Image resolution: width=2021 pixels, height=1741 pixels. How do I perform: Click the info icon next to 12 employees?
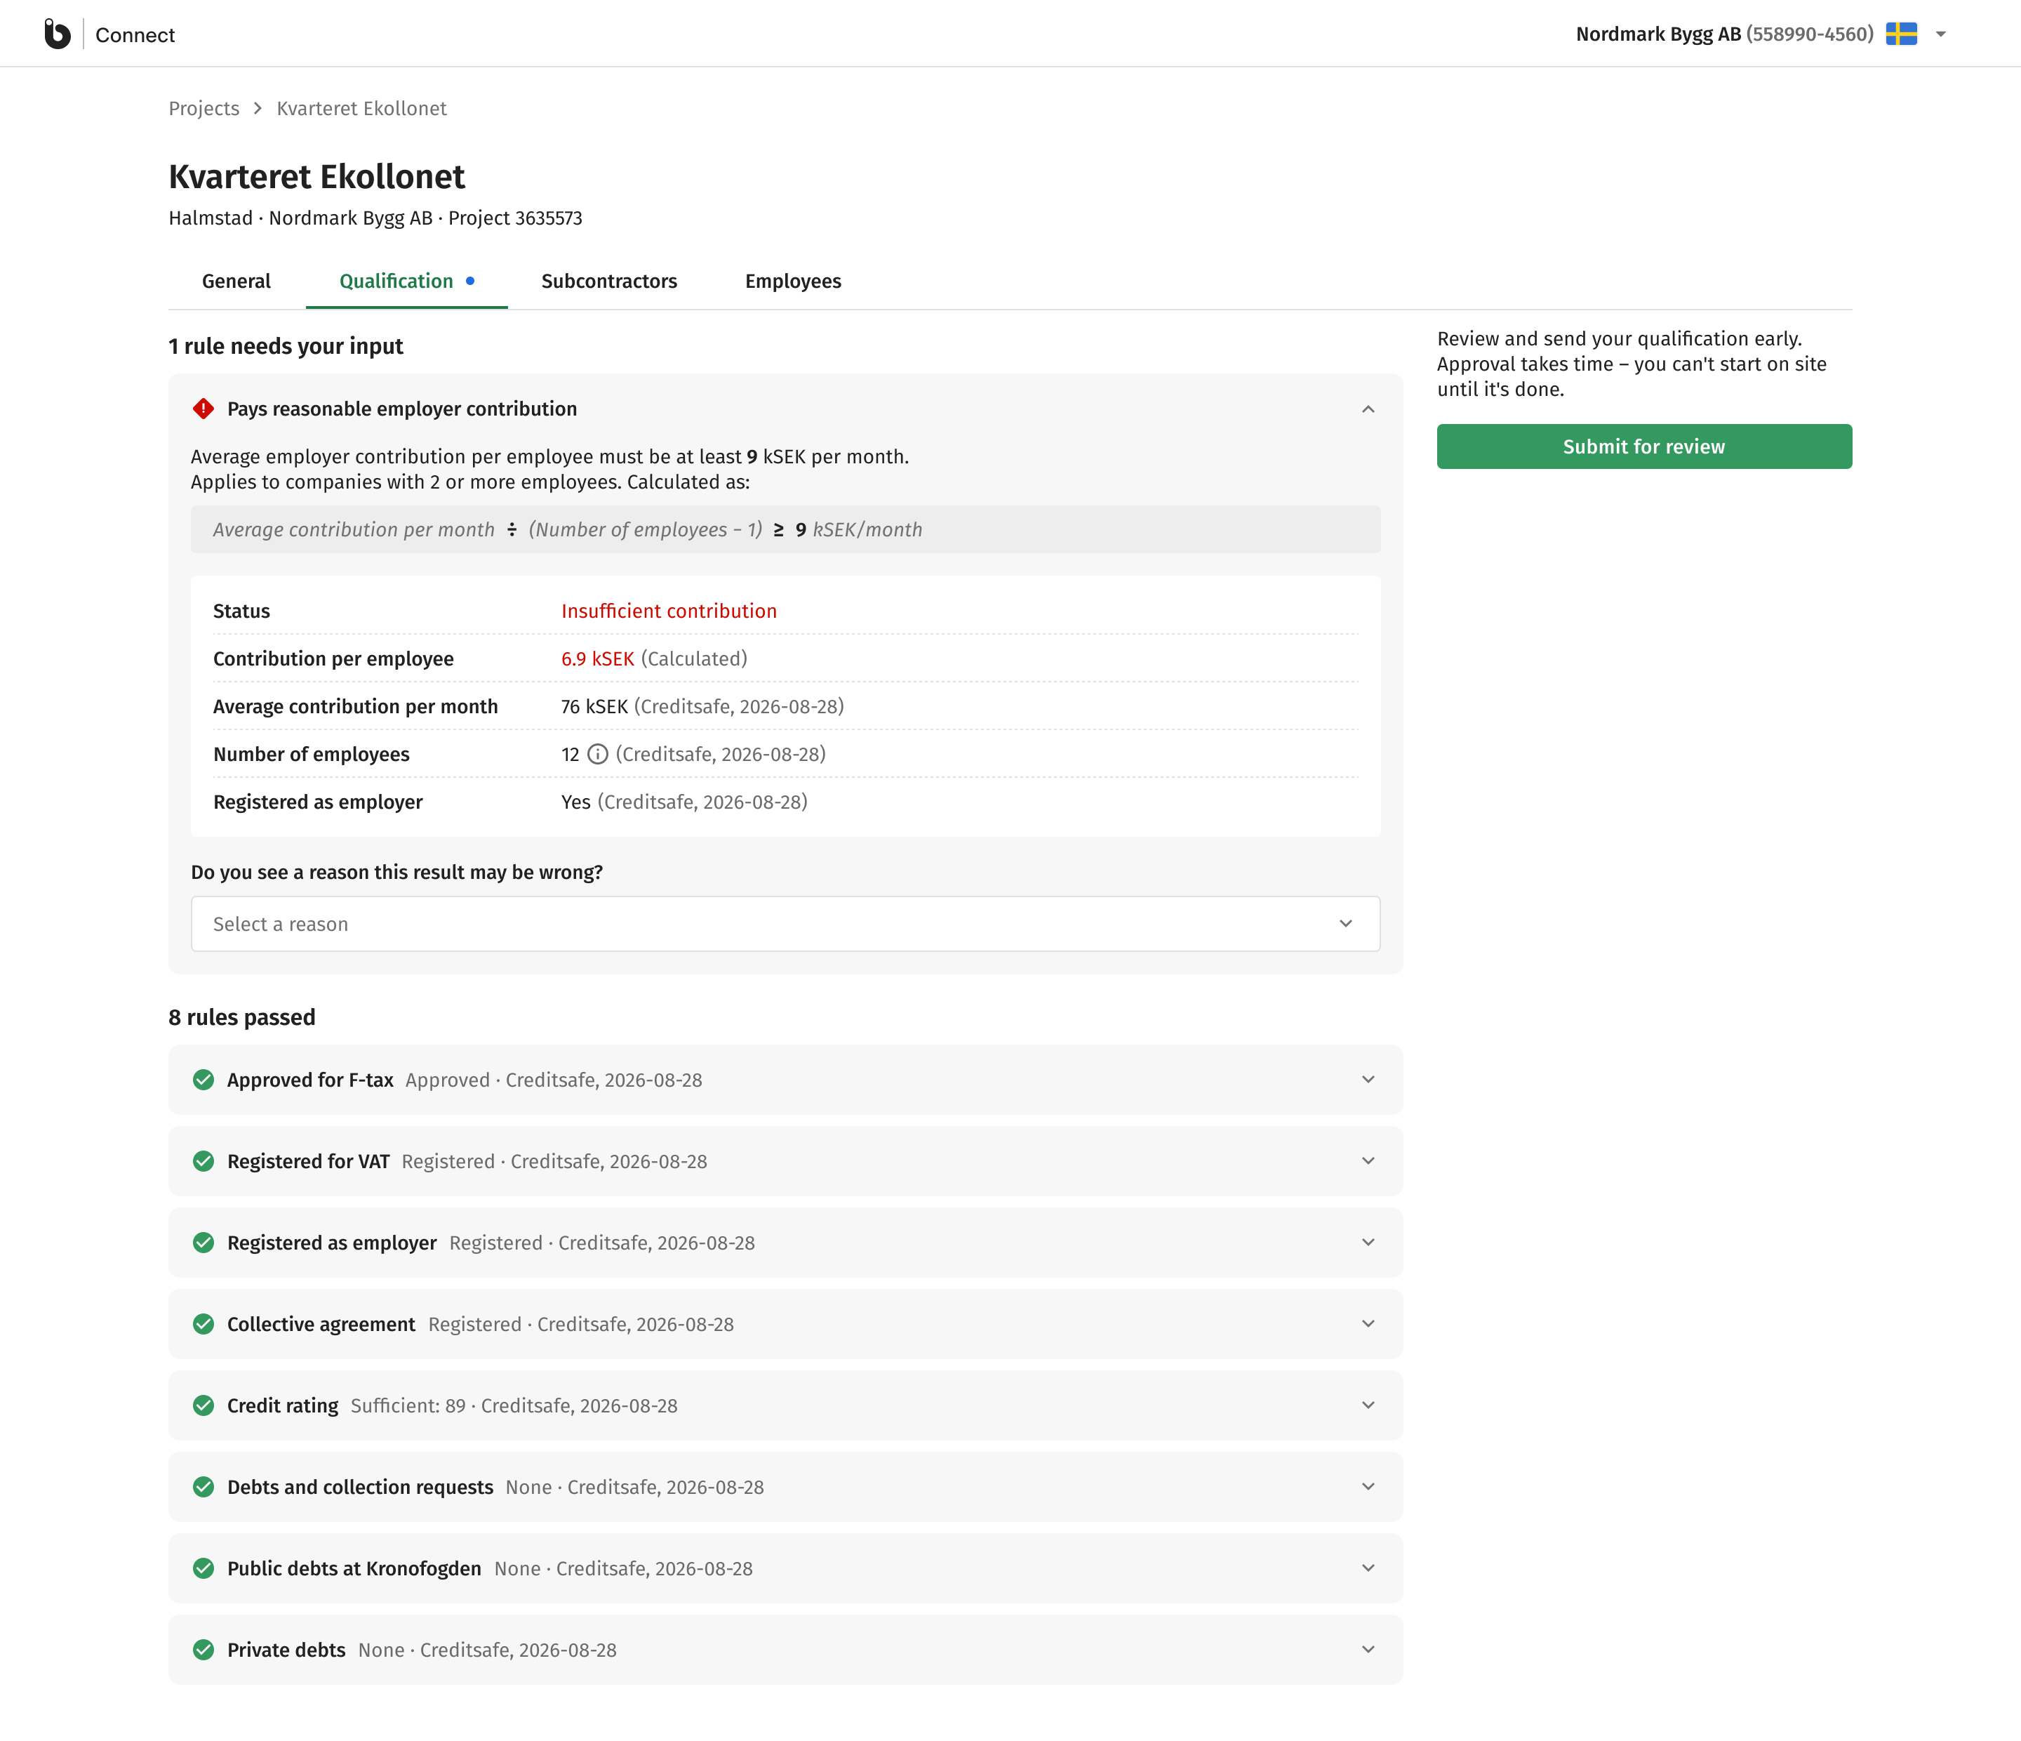[598, 755]
